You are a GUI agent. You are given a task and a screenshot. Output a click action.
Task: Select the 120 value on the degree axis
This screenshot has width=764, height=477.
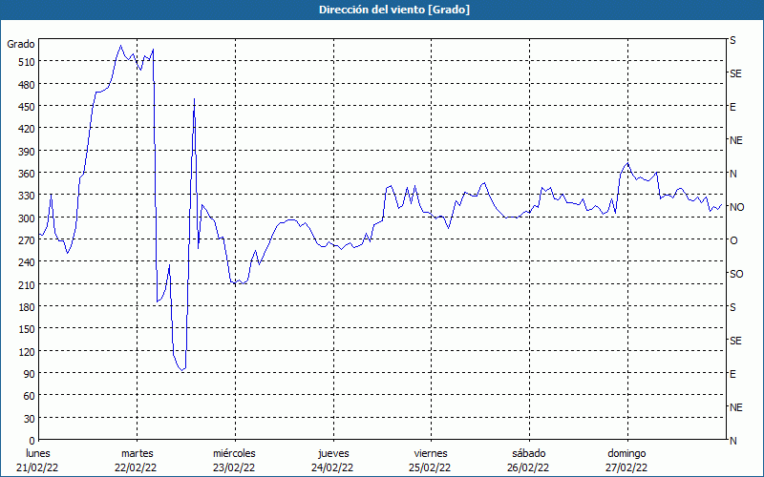tap(26, 351)
